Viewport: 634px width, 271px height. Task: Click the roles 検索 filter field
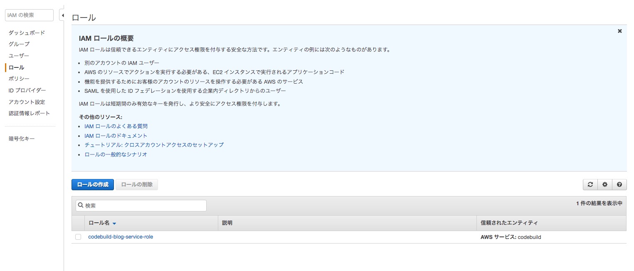click(x=141, y=206)
